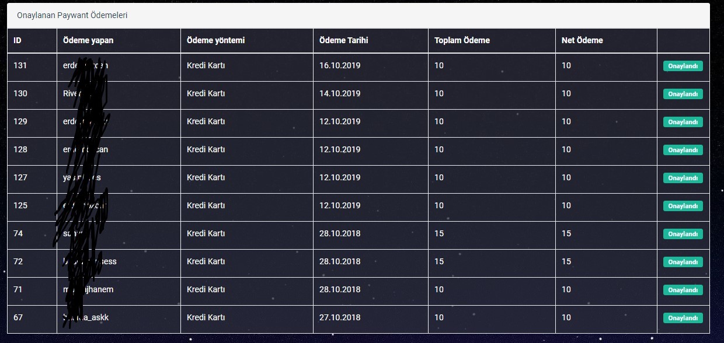This screenshot has width=724, height=343.
Task: Click the Net Ödeme column header
Action: [582, 40]
